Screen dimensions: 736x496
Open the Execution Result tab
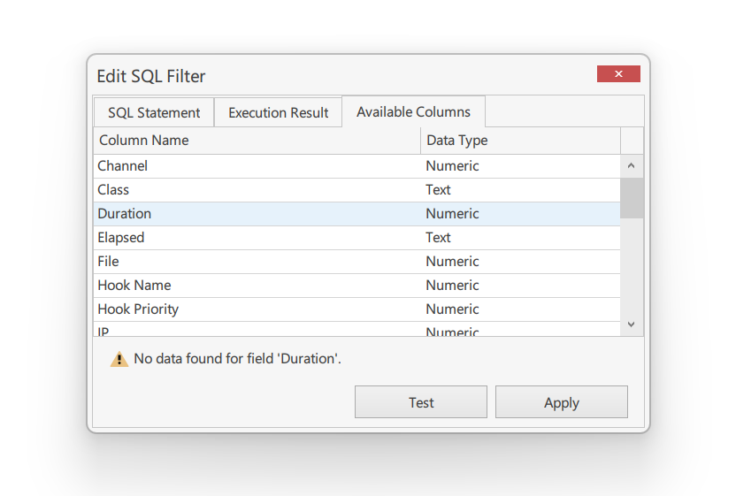point(279,112)
